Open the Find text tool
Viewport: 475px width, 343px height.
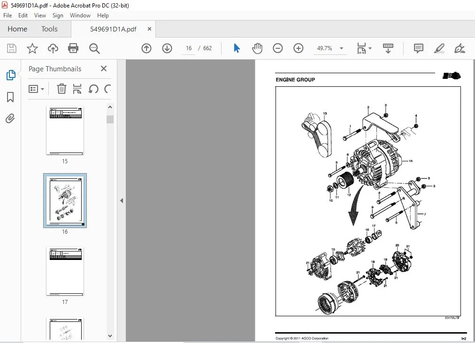point(94,48)
